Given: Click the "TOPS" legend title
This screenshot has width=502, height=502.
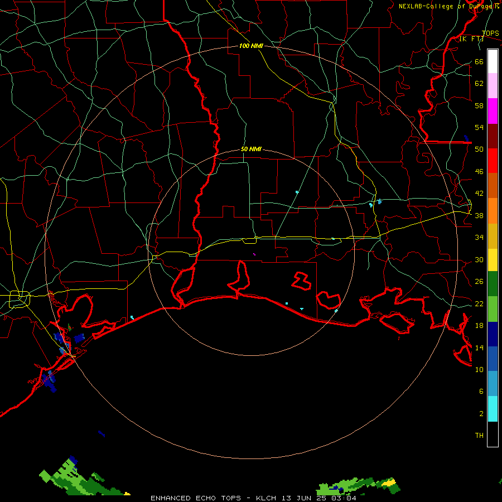Looking at the screenshot, I should point(490,33).
